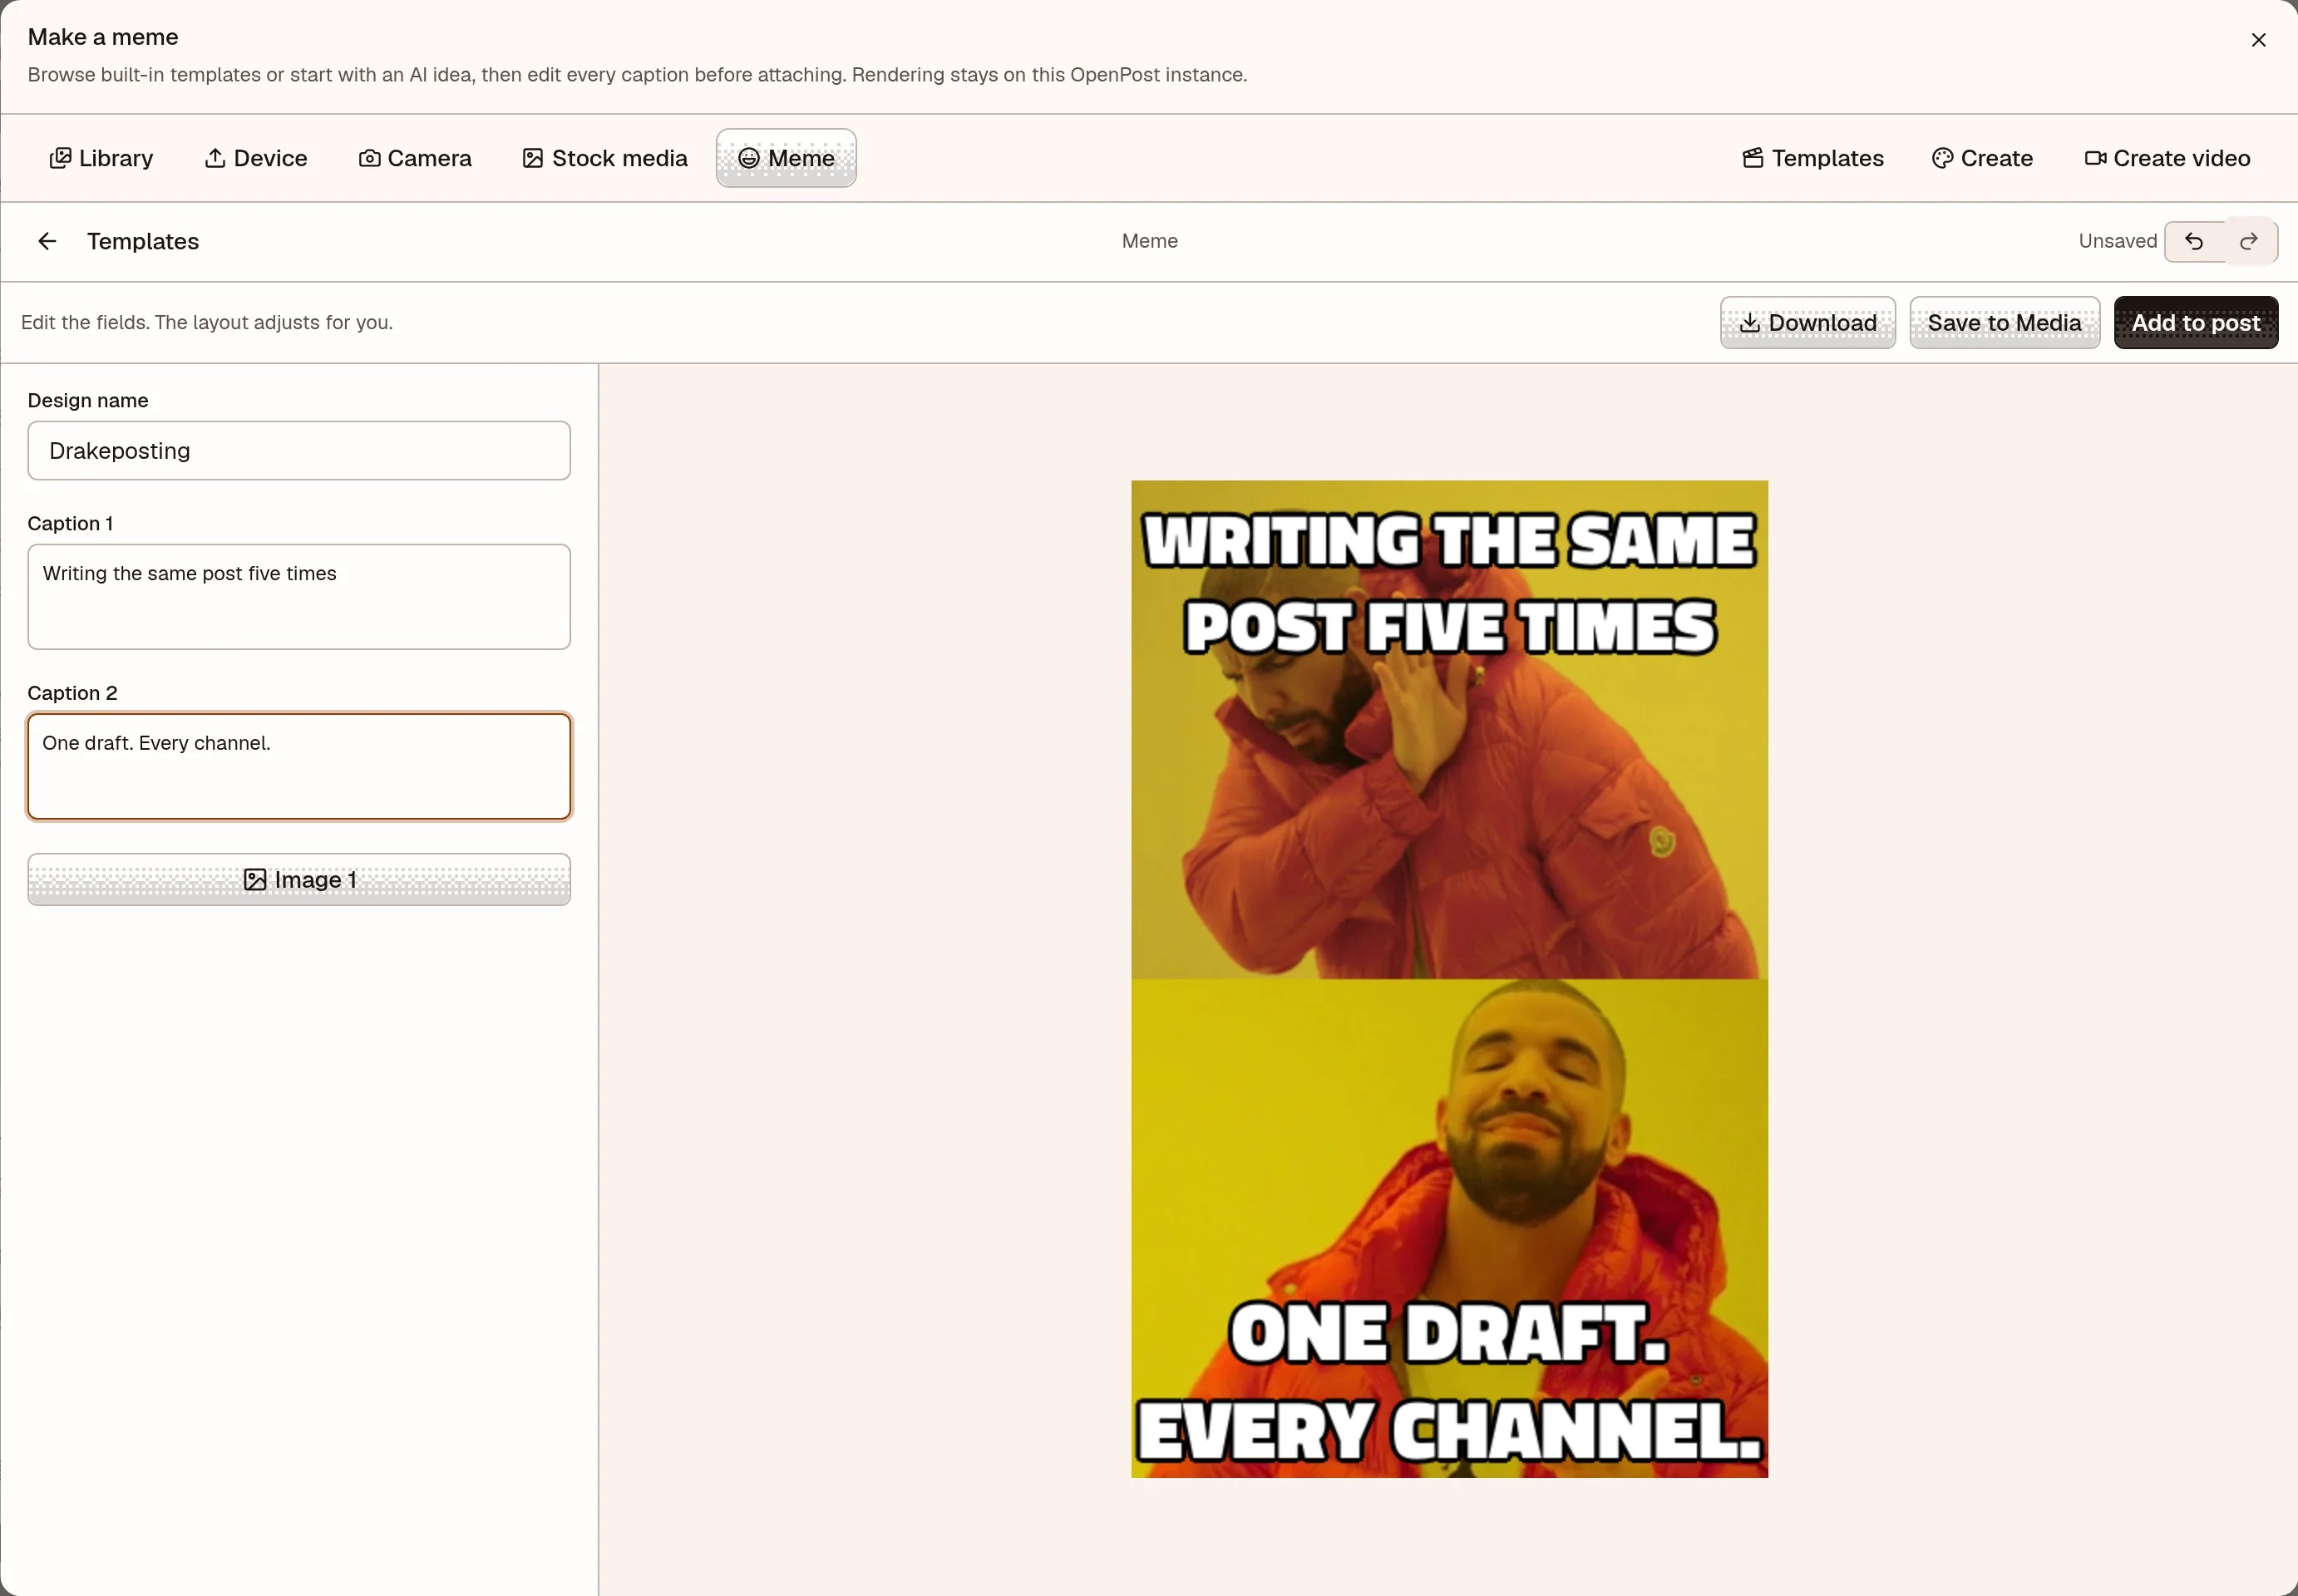Undo the last edit
2298x1596 pixels.
click(x=2194, y=241)
